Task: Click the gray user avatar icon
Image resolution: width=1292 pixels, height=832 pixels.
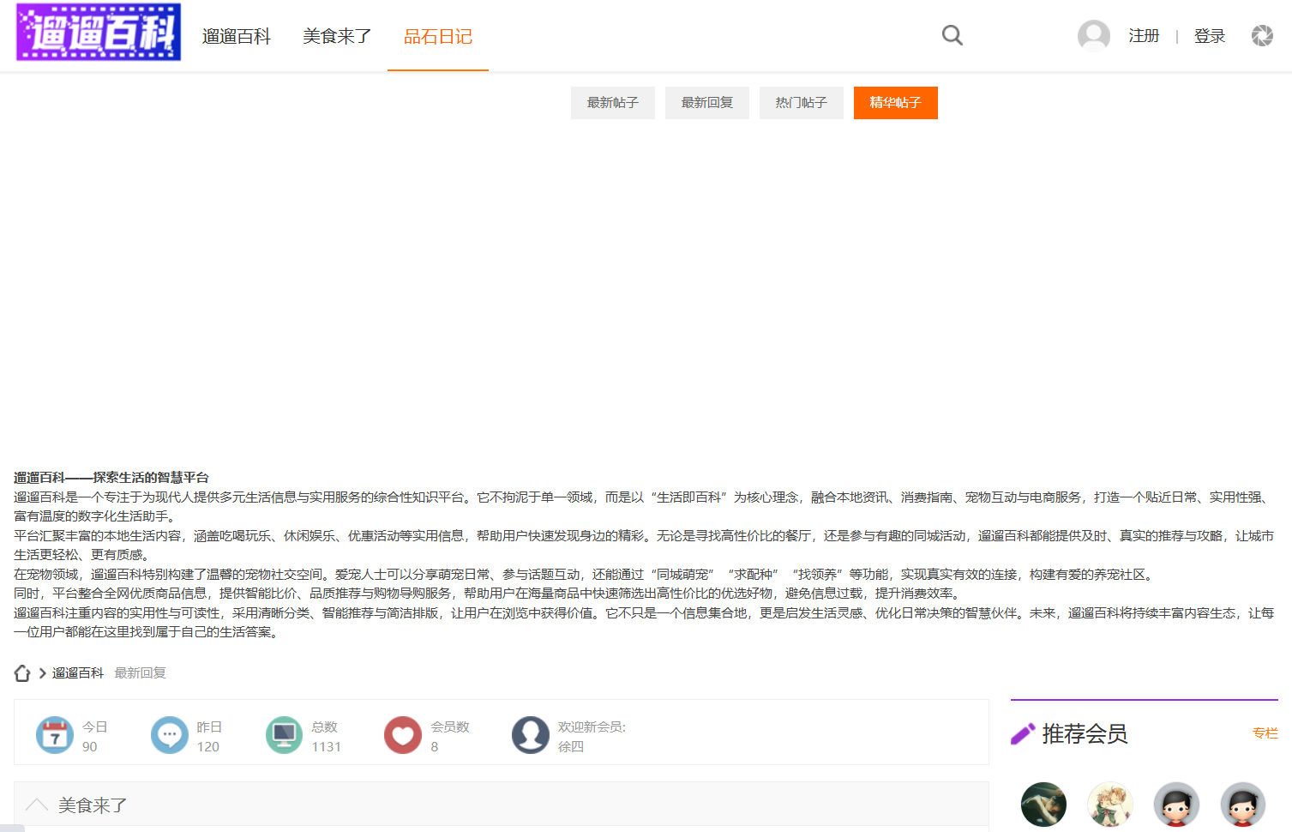Action: pos(1093,35)
